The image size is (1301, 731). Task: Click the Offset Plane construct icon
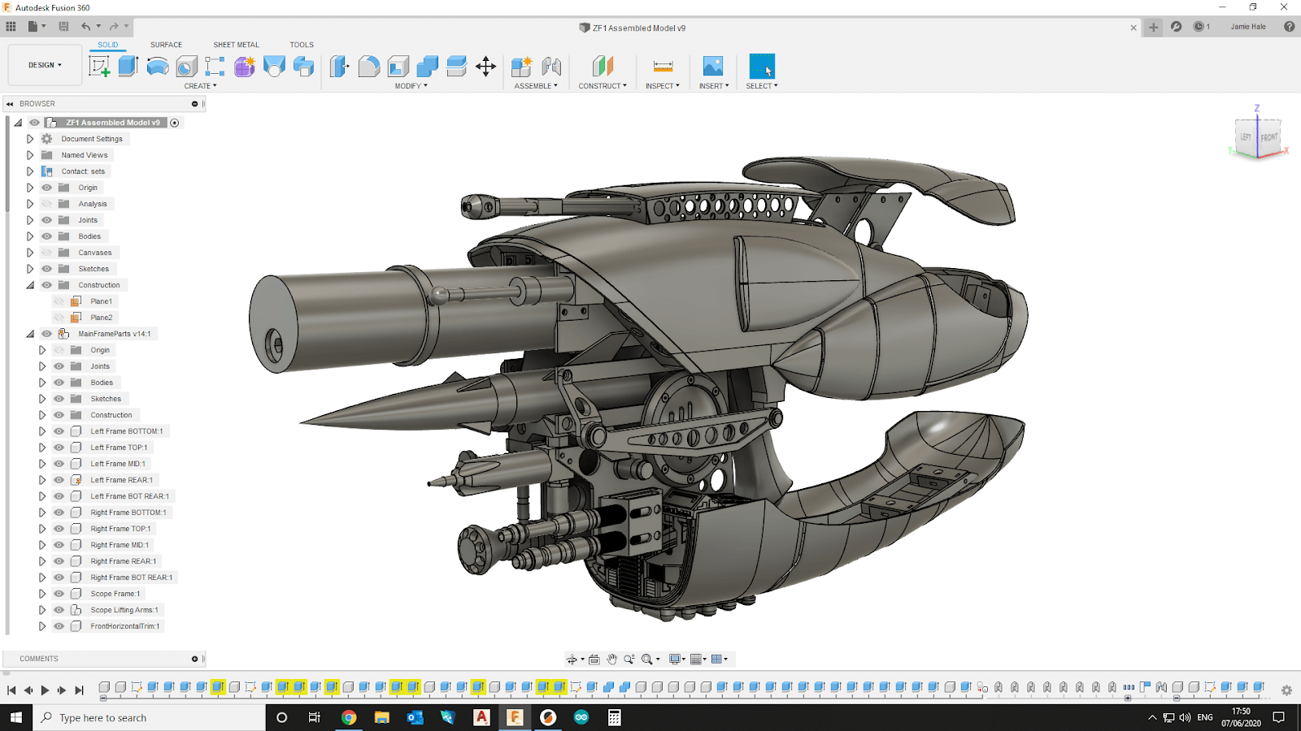point(603,66)
